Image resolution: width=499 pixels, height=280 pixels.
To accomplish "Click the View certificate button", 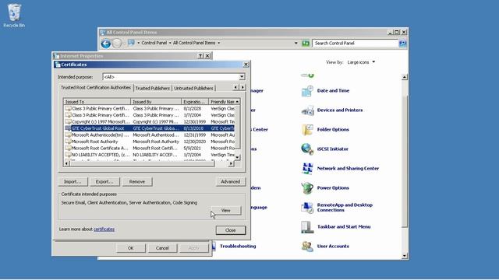I will 225,211.
